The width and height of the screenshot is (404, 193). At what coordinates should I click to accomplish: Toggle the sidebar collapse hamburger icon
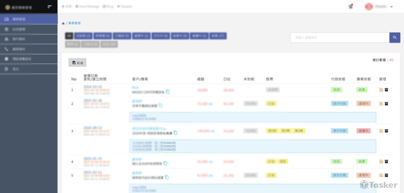(50, 6)
